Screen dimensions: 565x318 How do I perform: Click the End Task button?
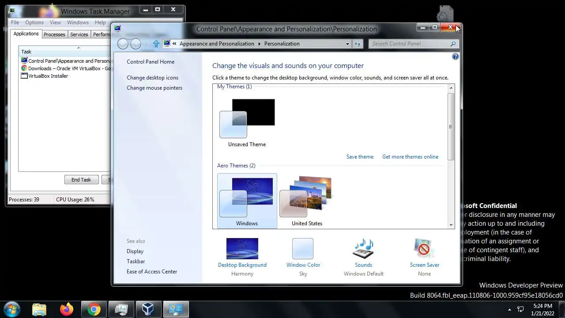click(81, 180)
